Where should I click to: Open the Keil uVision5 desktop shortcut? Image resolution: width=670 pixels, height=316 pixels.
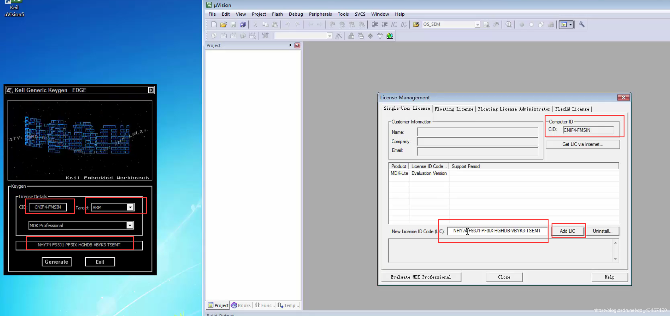pyautogui.click(x=14, y=8)
